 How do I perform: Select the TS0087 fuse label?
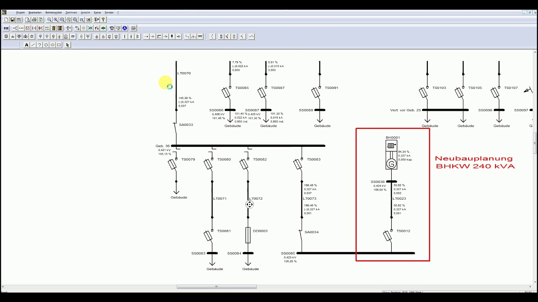[278, 88]
